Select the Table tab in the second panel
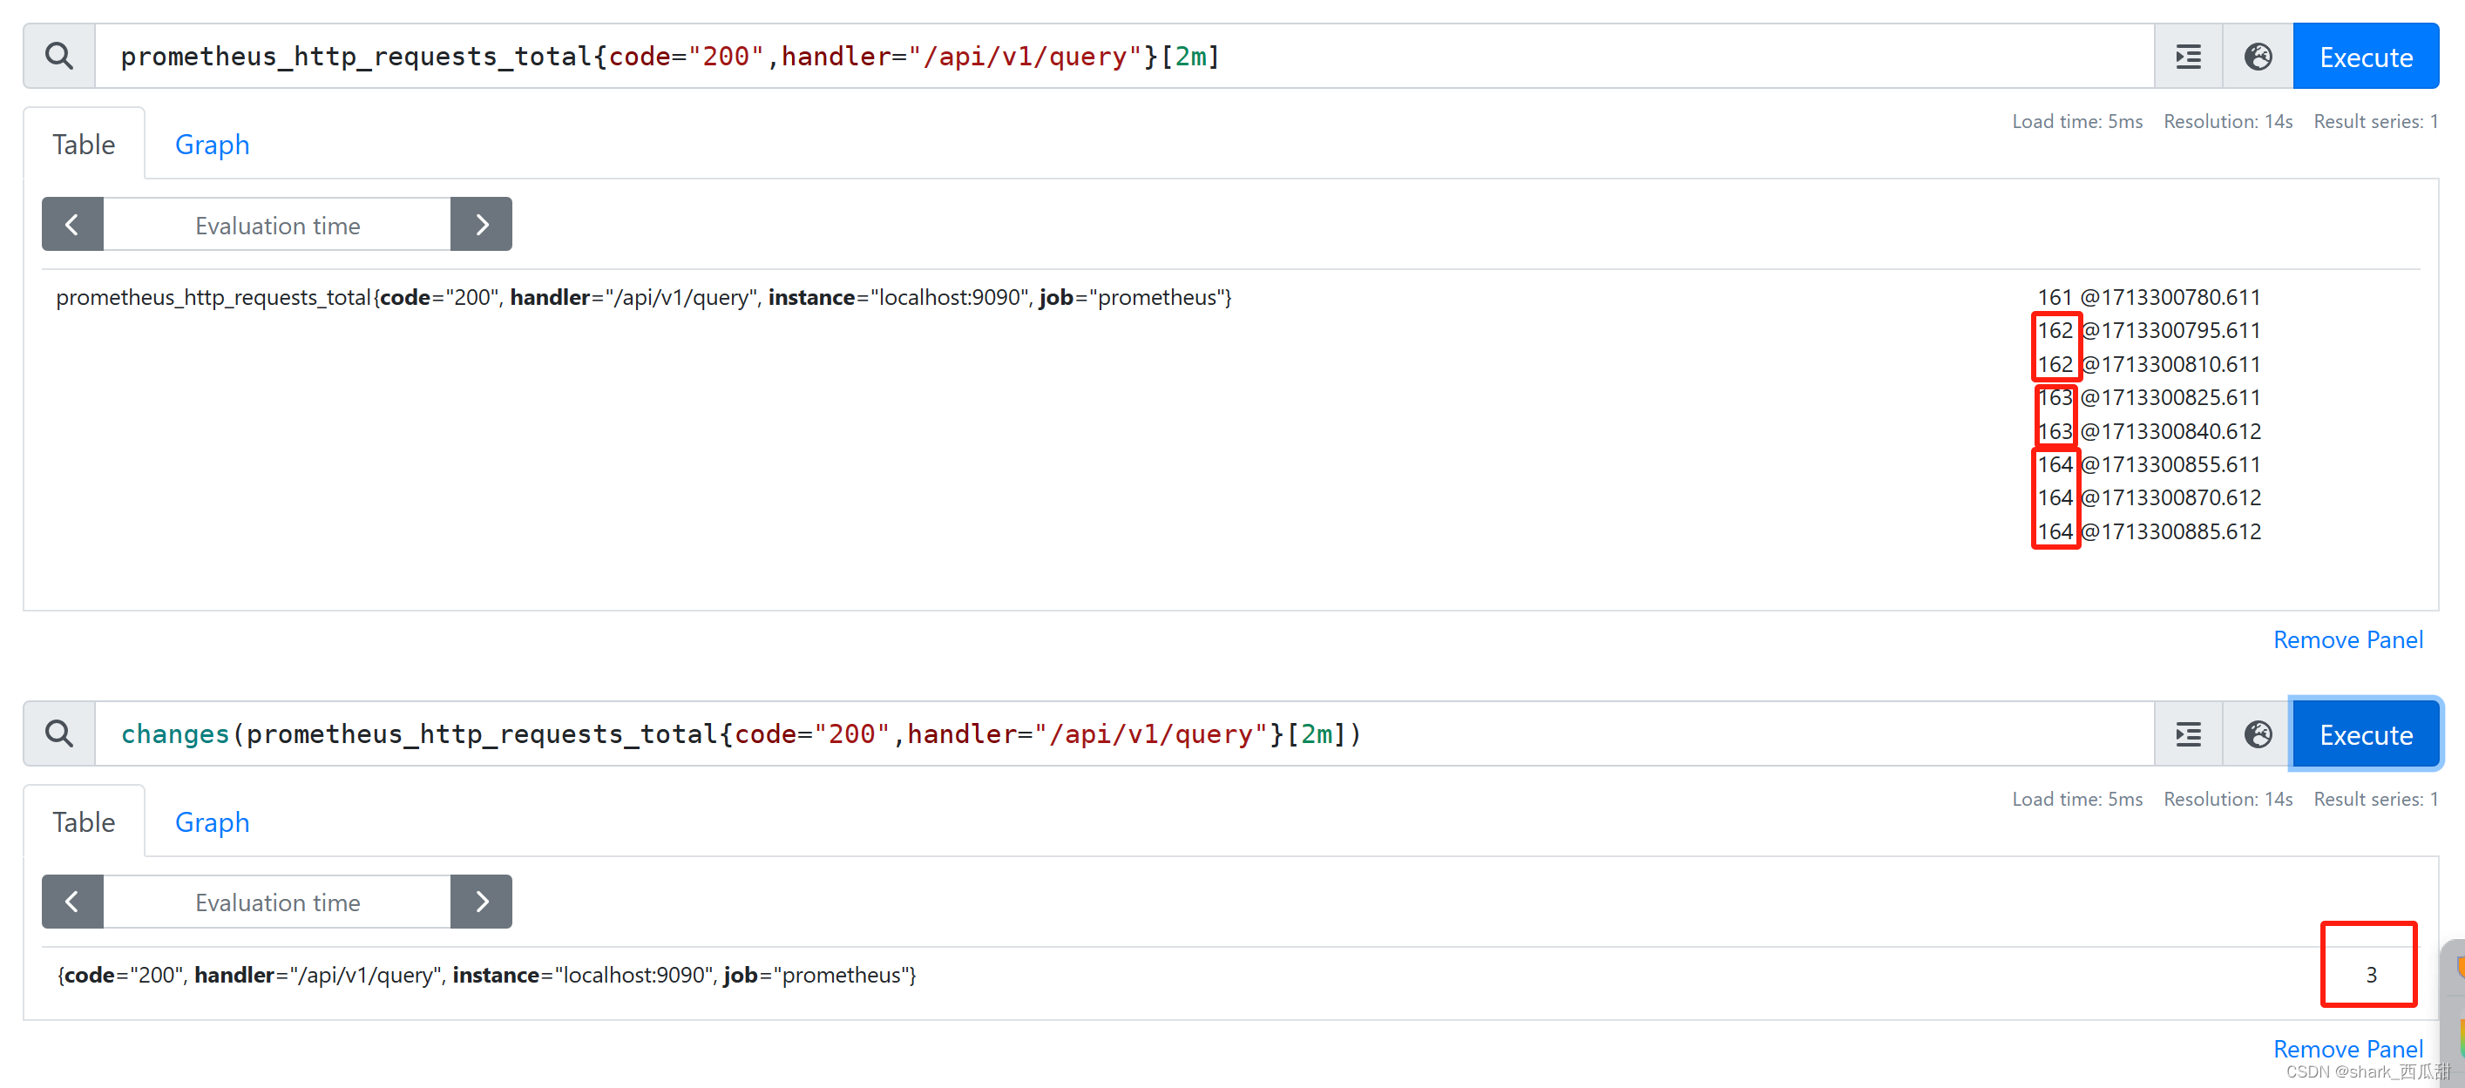Viewport: 2465px width, 1088px height. click(85, 822)
